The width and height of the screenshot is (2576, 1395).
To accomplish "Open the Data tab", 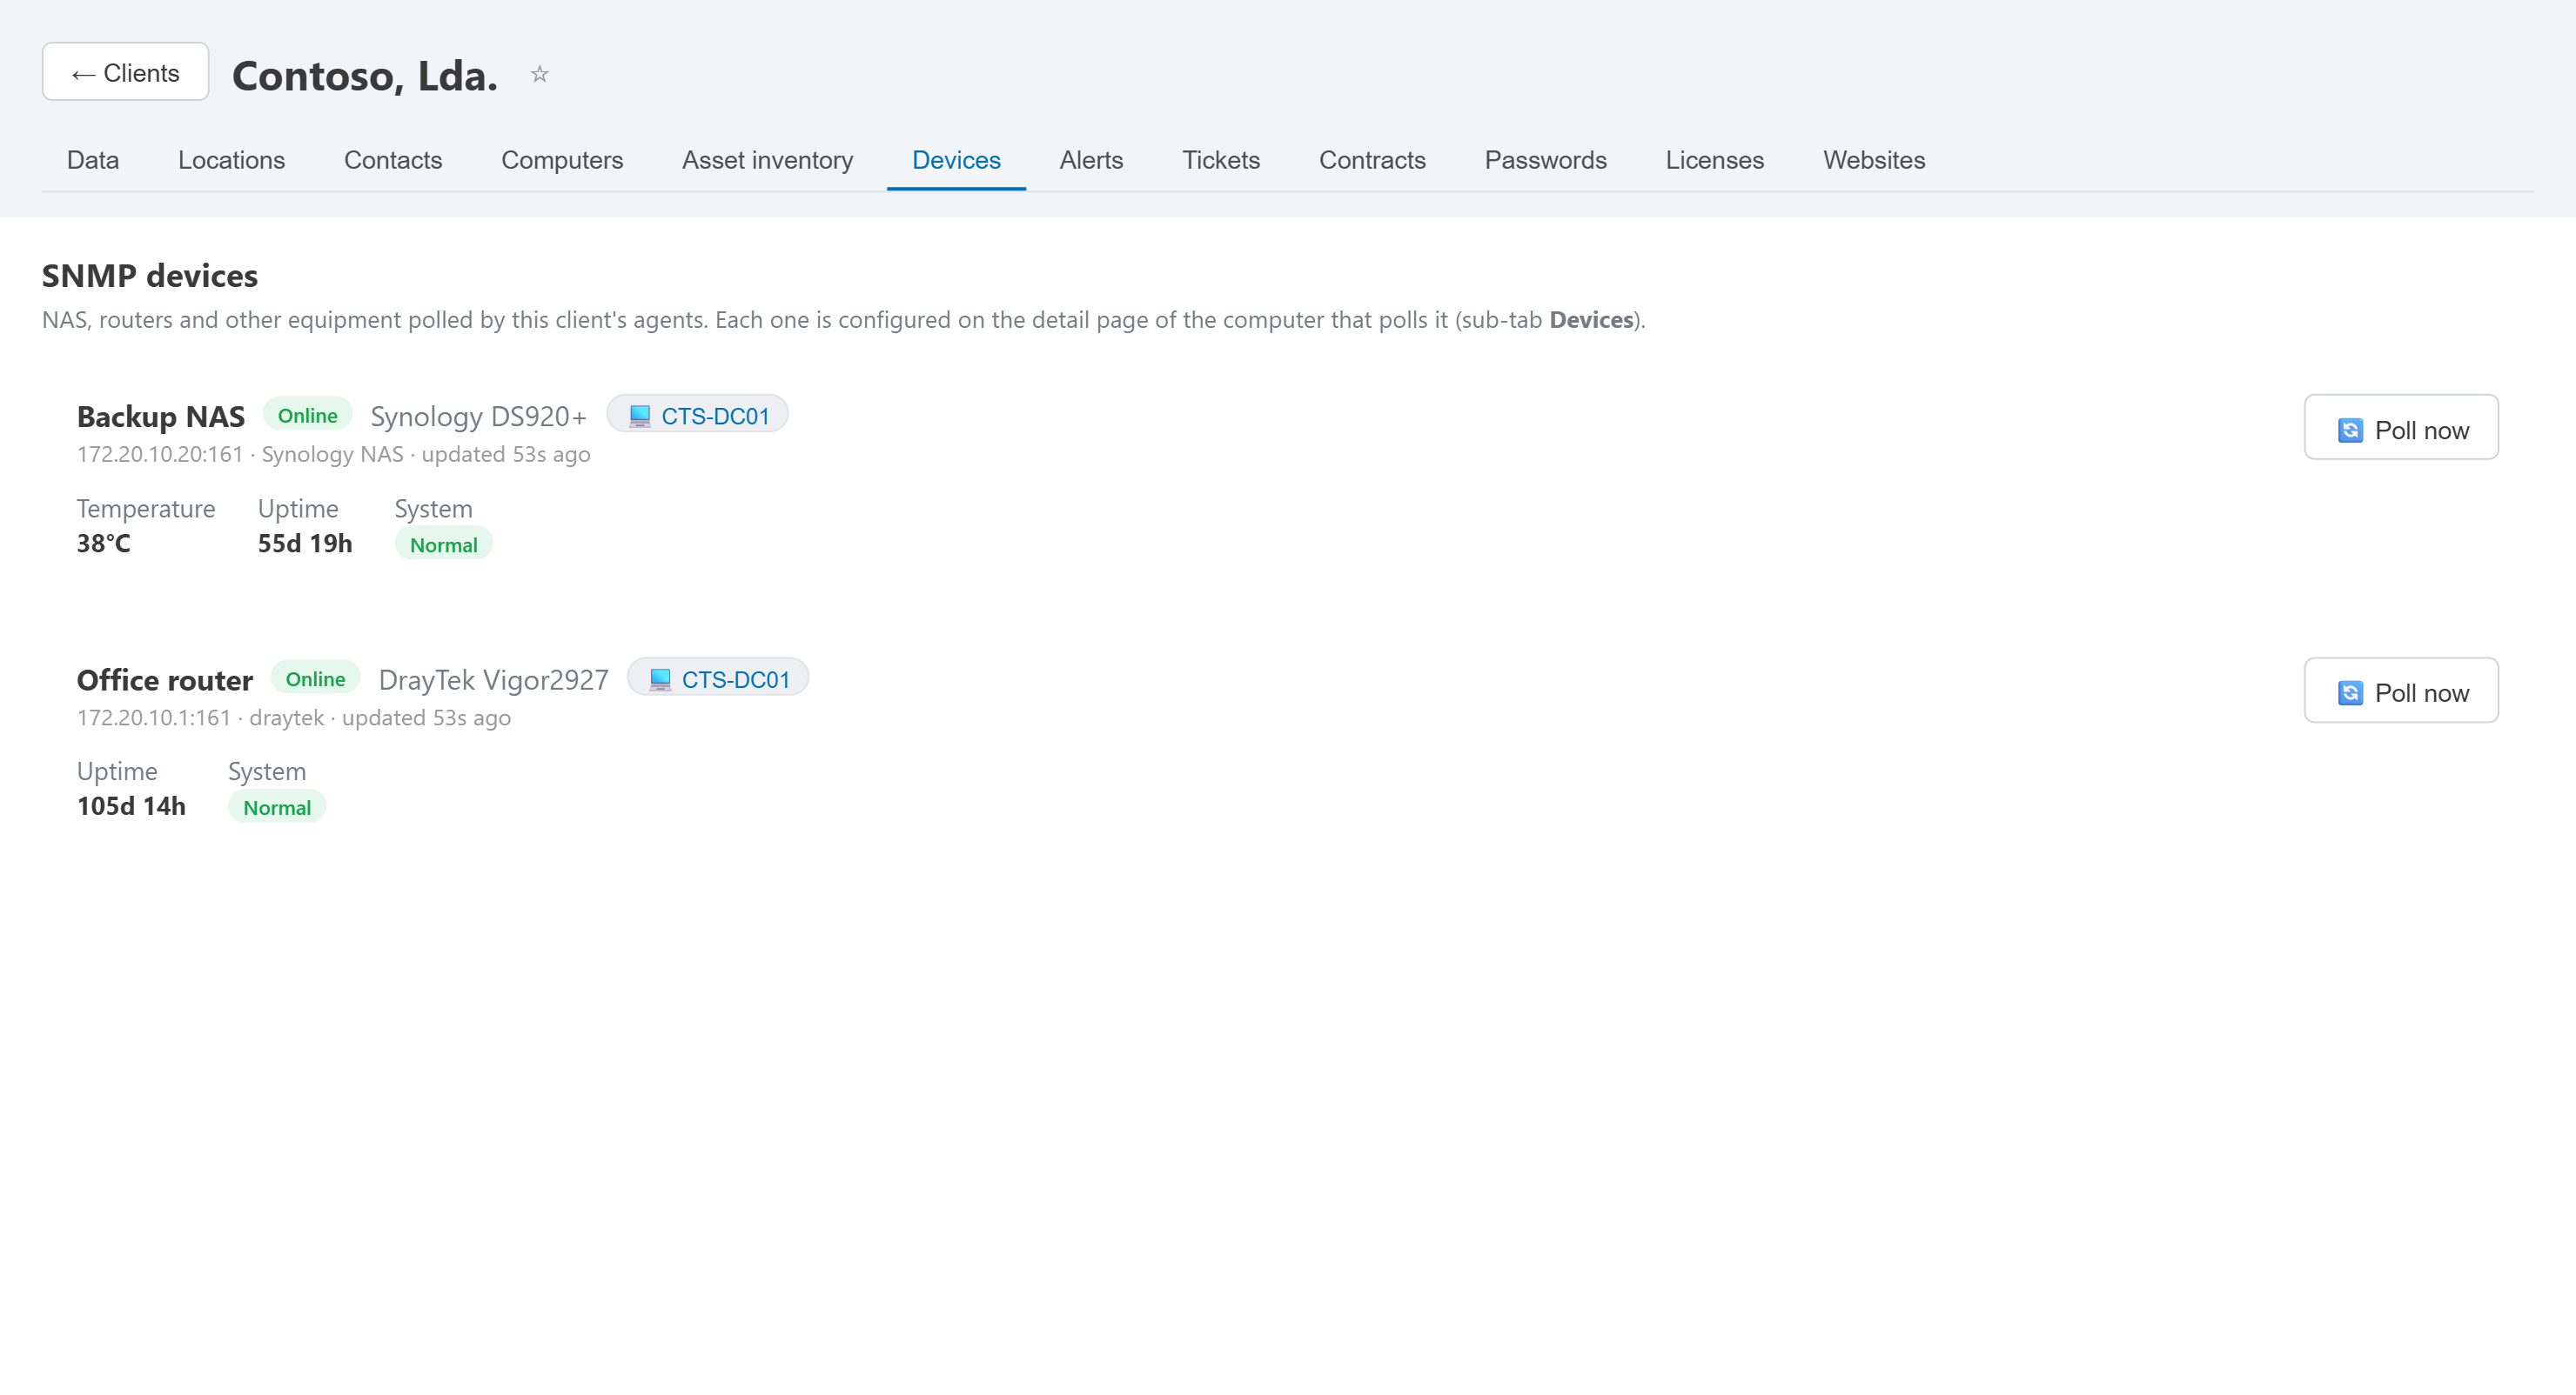I will click(93, 160).
